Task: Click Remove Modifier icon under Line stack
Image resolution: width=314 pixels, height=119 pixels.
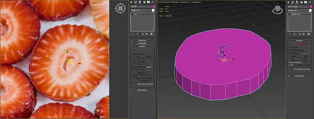Action: pos(146,33)
